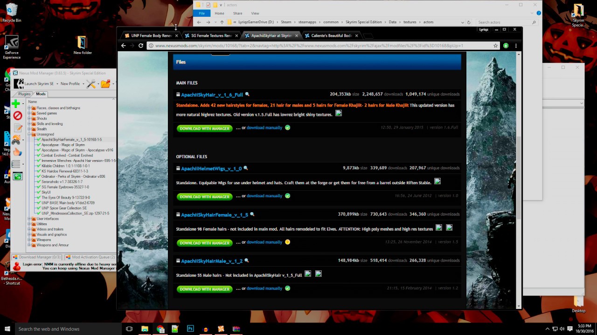Collapse the Unassigned category

point(29,134)
